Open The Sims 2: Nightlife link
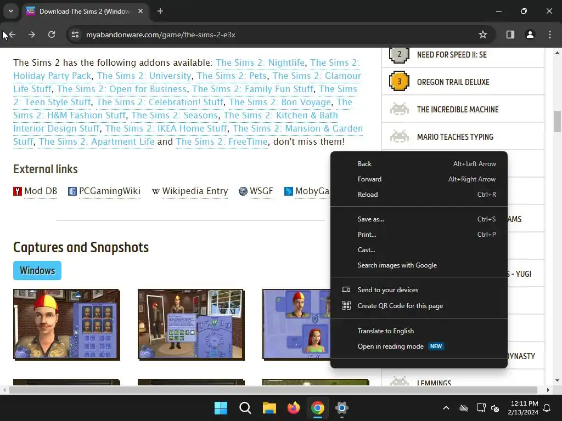 tap(260, 62)
